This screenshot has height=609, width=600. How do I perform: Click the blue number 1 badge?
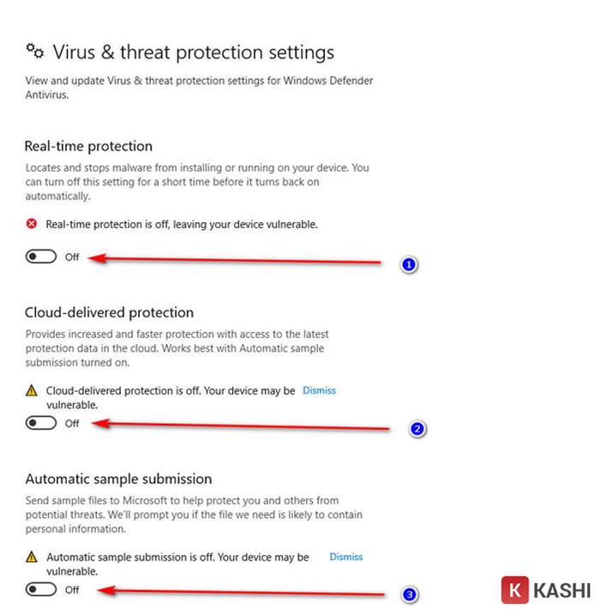409,265
